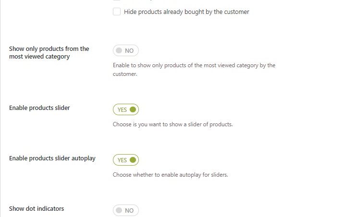356x217 pixels.
Task: Click the 'Choose whether to enable autoplay' description
Action: tap(170, 175)
